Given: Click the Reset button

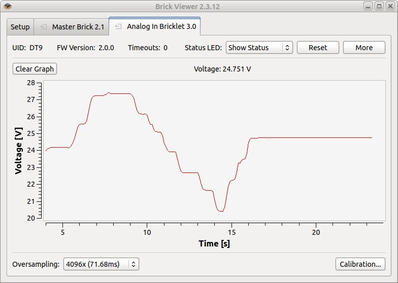Looking at the screenshot, I should [318, 48].
